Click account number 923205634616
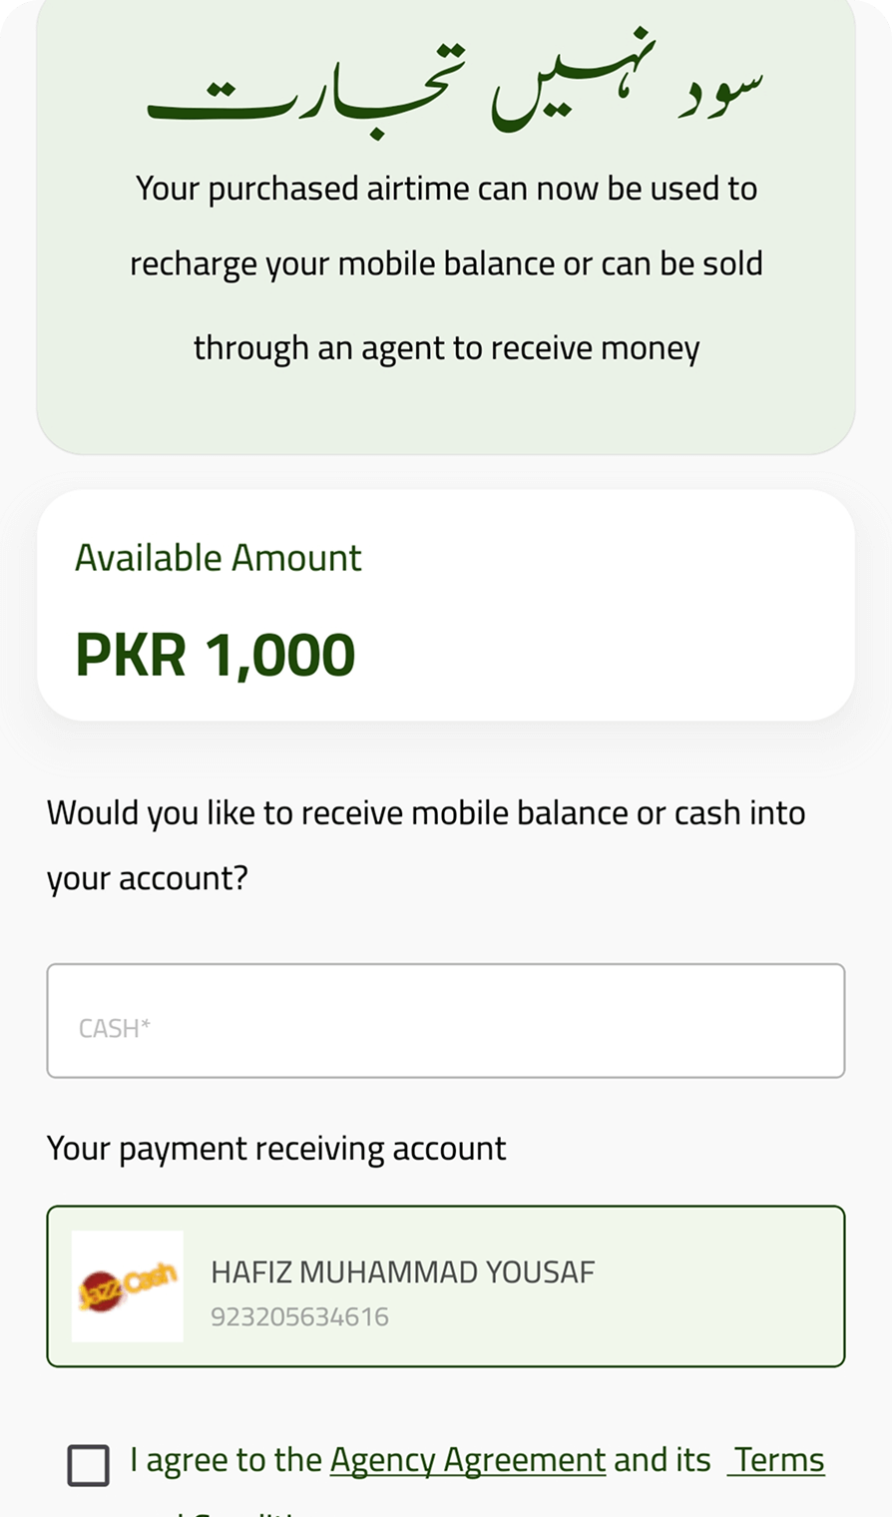Image resolution: width=892 pixels, height=1517 pixels. (299, 1317)
